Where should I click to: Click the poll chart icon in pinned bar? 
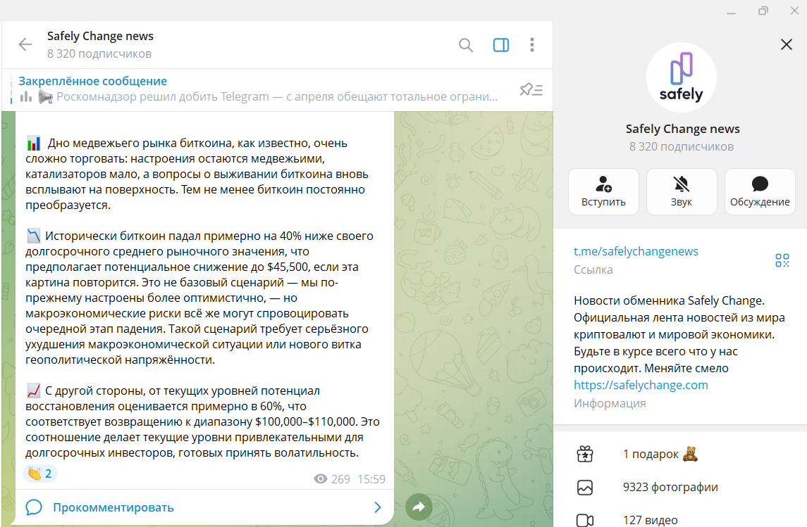[x=26, y=96]
